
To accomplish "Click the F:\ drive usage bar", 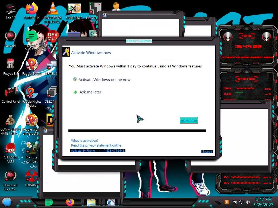I will tap(245, 177).
